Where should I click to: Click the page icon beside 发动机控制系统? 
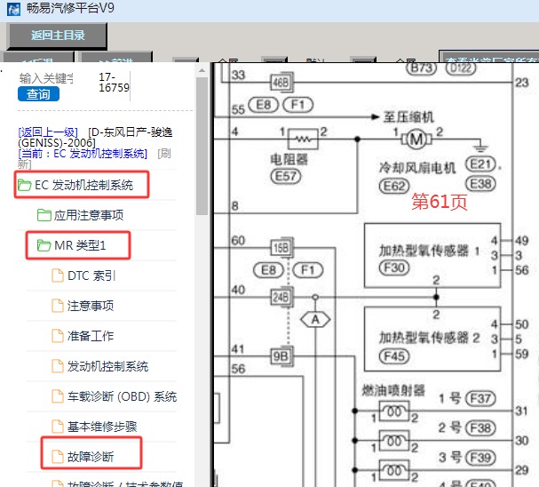click(58, 366)
